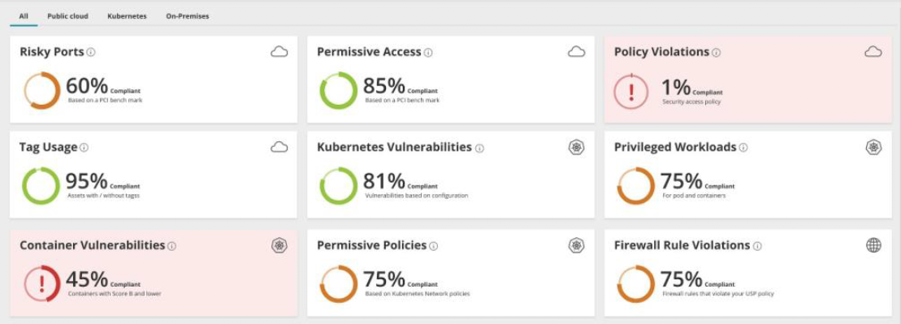This screenshot has height=324, width=901.
Task: Switch to the Public cloud tab
Action: point(67,17)
